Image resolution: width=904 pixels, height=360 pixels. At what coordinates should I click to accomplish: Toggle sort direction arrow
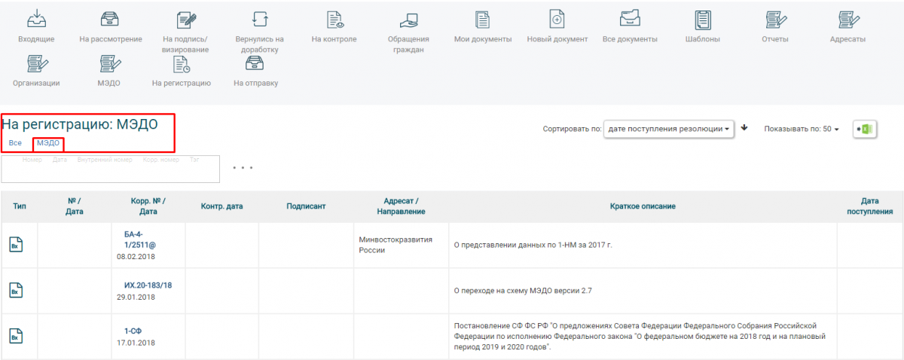pos(744,128)
